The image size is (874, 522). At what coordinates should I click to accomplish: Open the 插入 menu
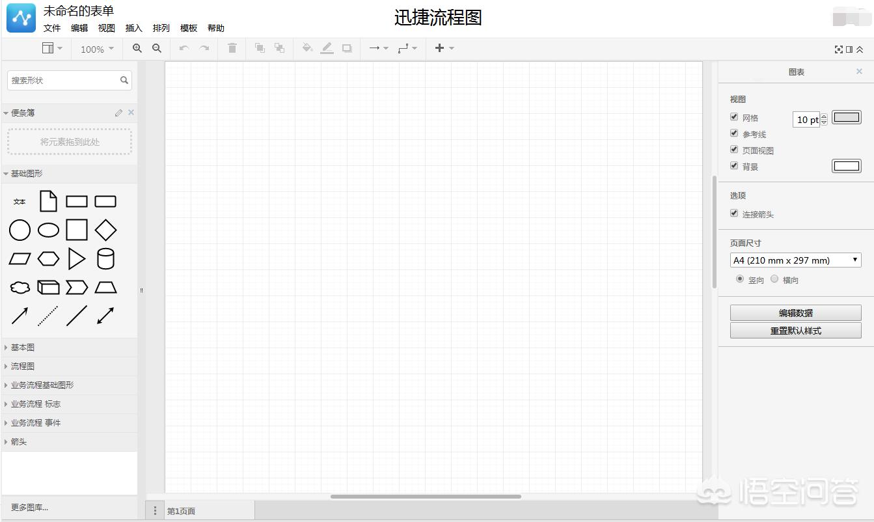pyautogui.click(x=134, y=28)
